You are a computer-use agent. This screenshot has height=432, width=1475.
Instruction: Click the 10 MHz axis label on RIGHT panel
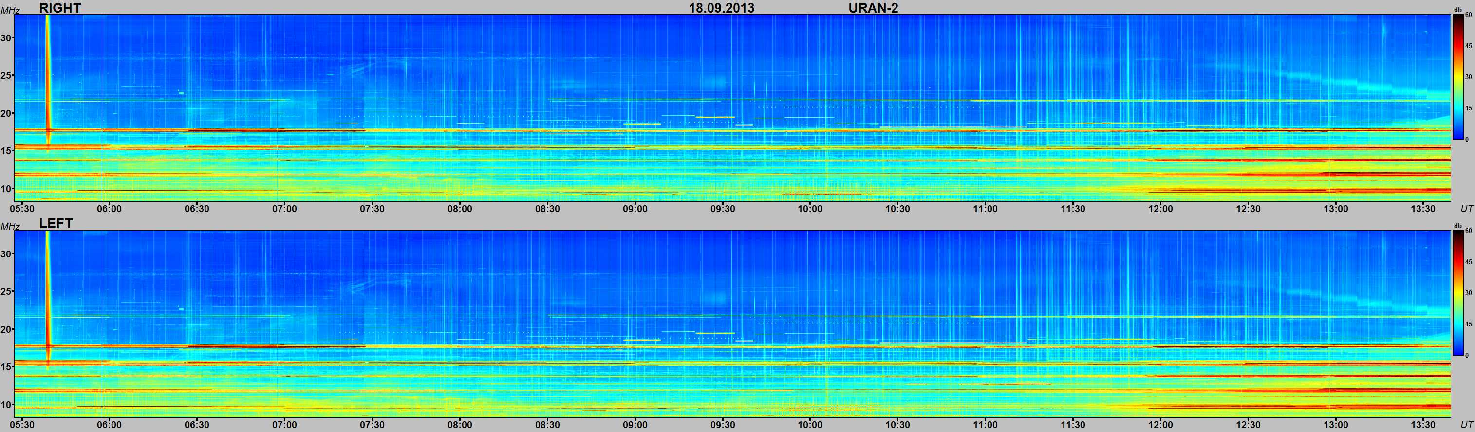click(x=6, y=189)
